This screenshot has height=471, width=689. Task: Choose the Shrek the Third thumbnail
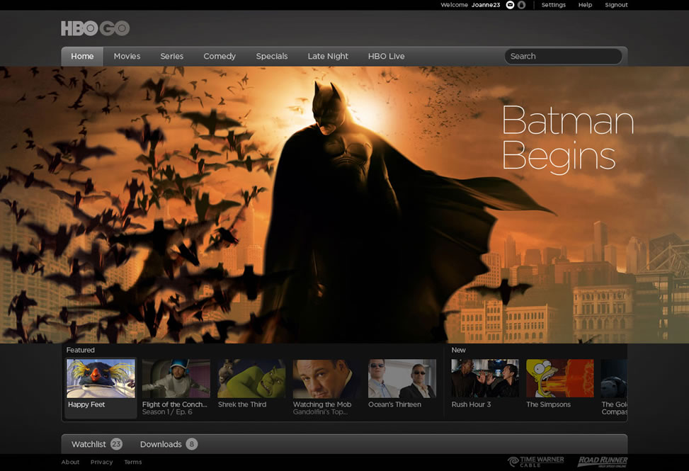251,379
